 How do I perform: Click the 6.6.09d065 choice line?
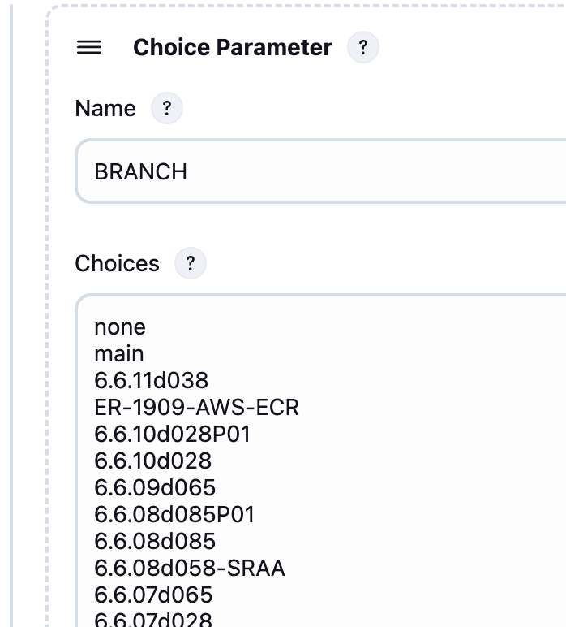155,488
